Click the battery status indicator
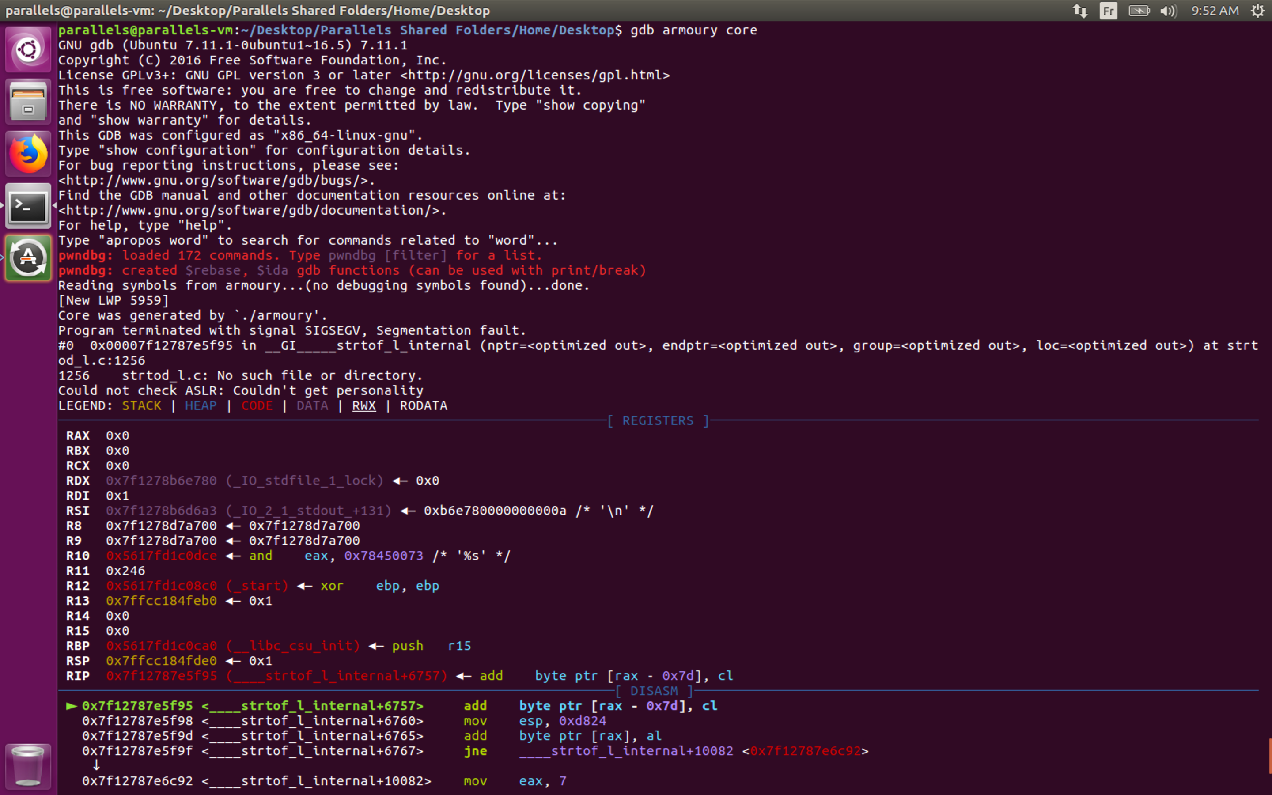The width and height of the screenshot is (1272, 795). [x=1139, y=11]
